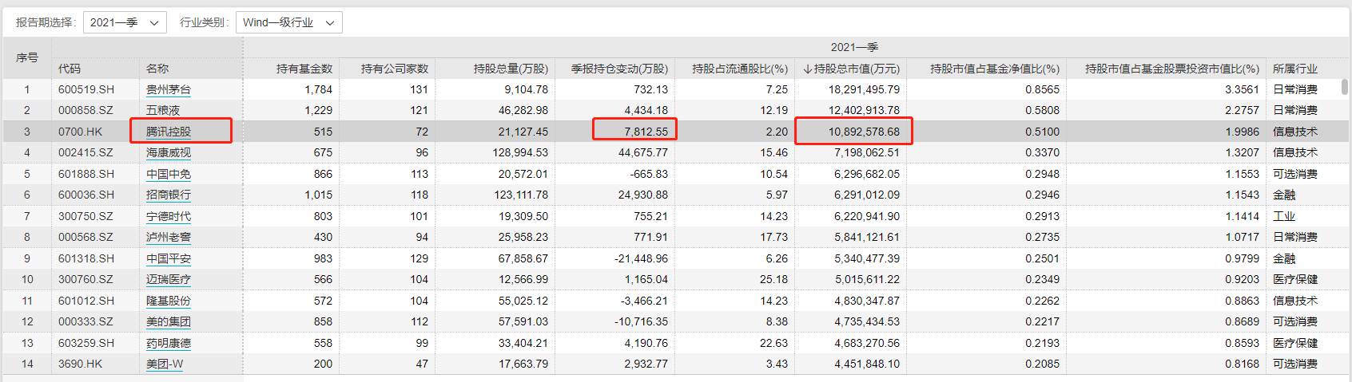Click position change 7,812.55 for 腾讯控股
This screenshot has height=382, width=1352.
click(x=646, y=132)
